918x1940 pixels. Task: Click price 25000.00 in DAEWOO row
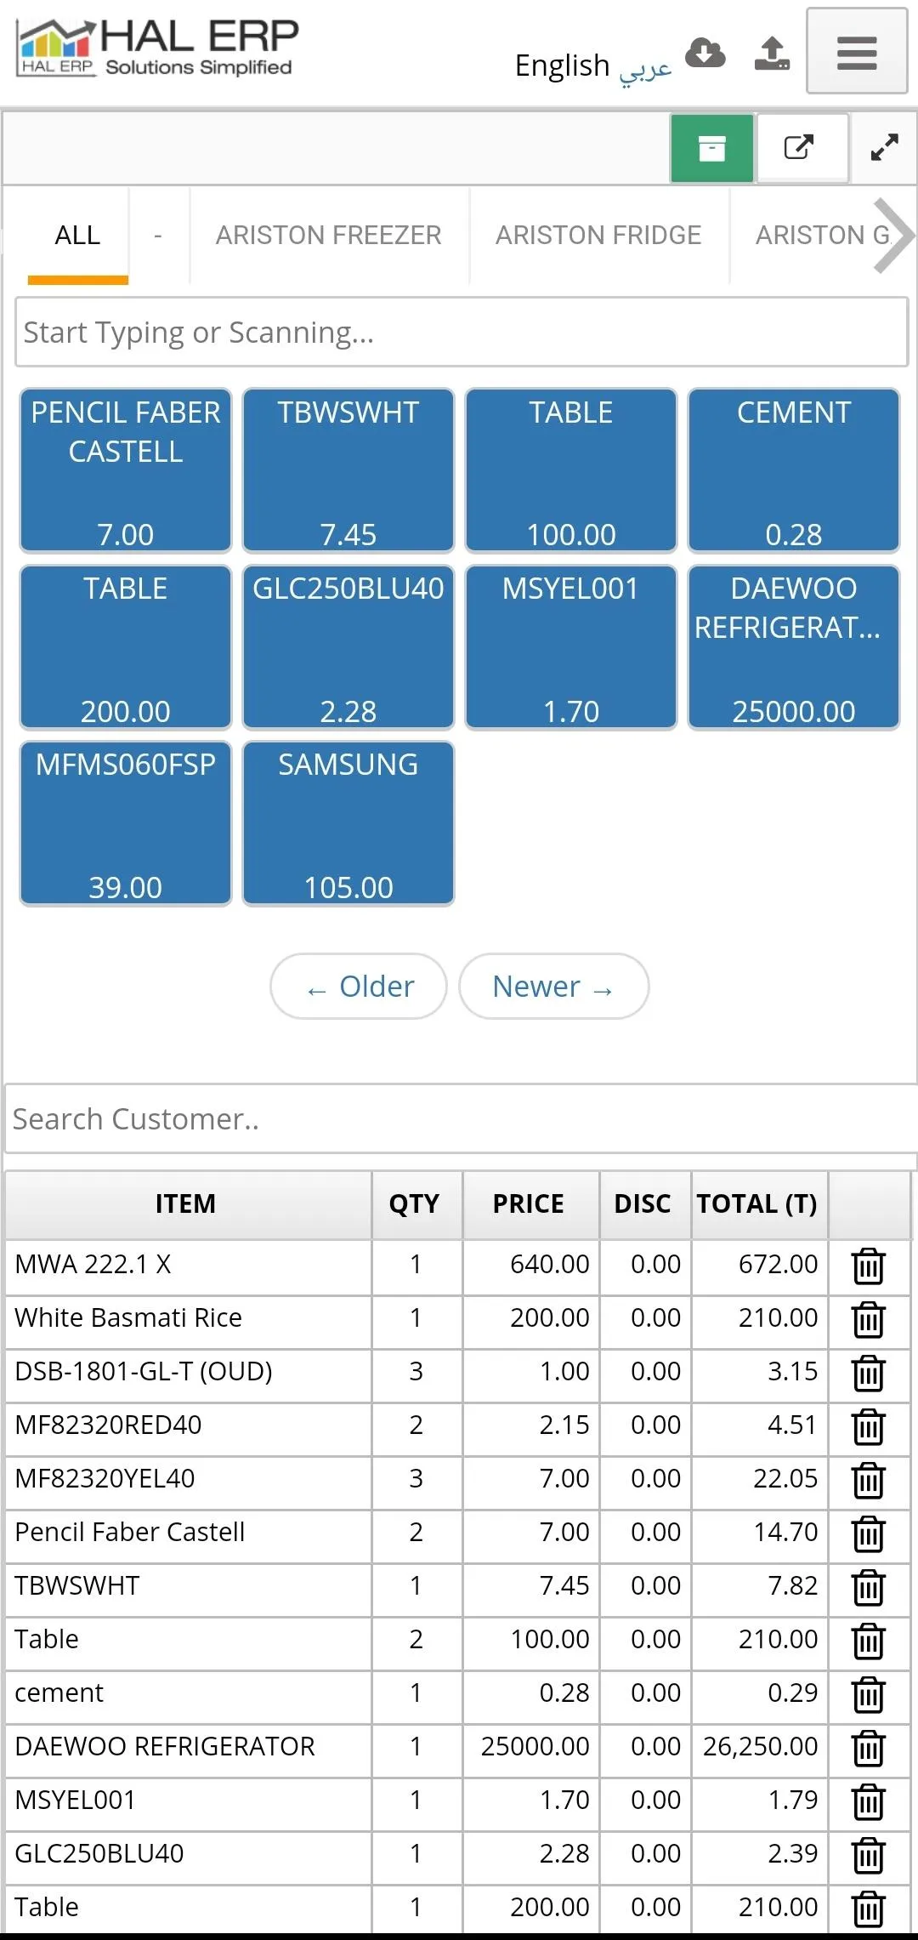(535, 1747)
